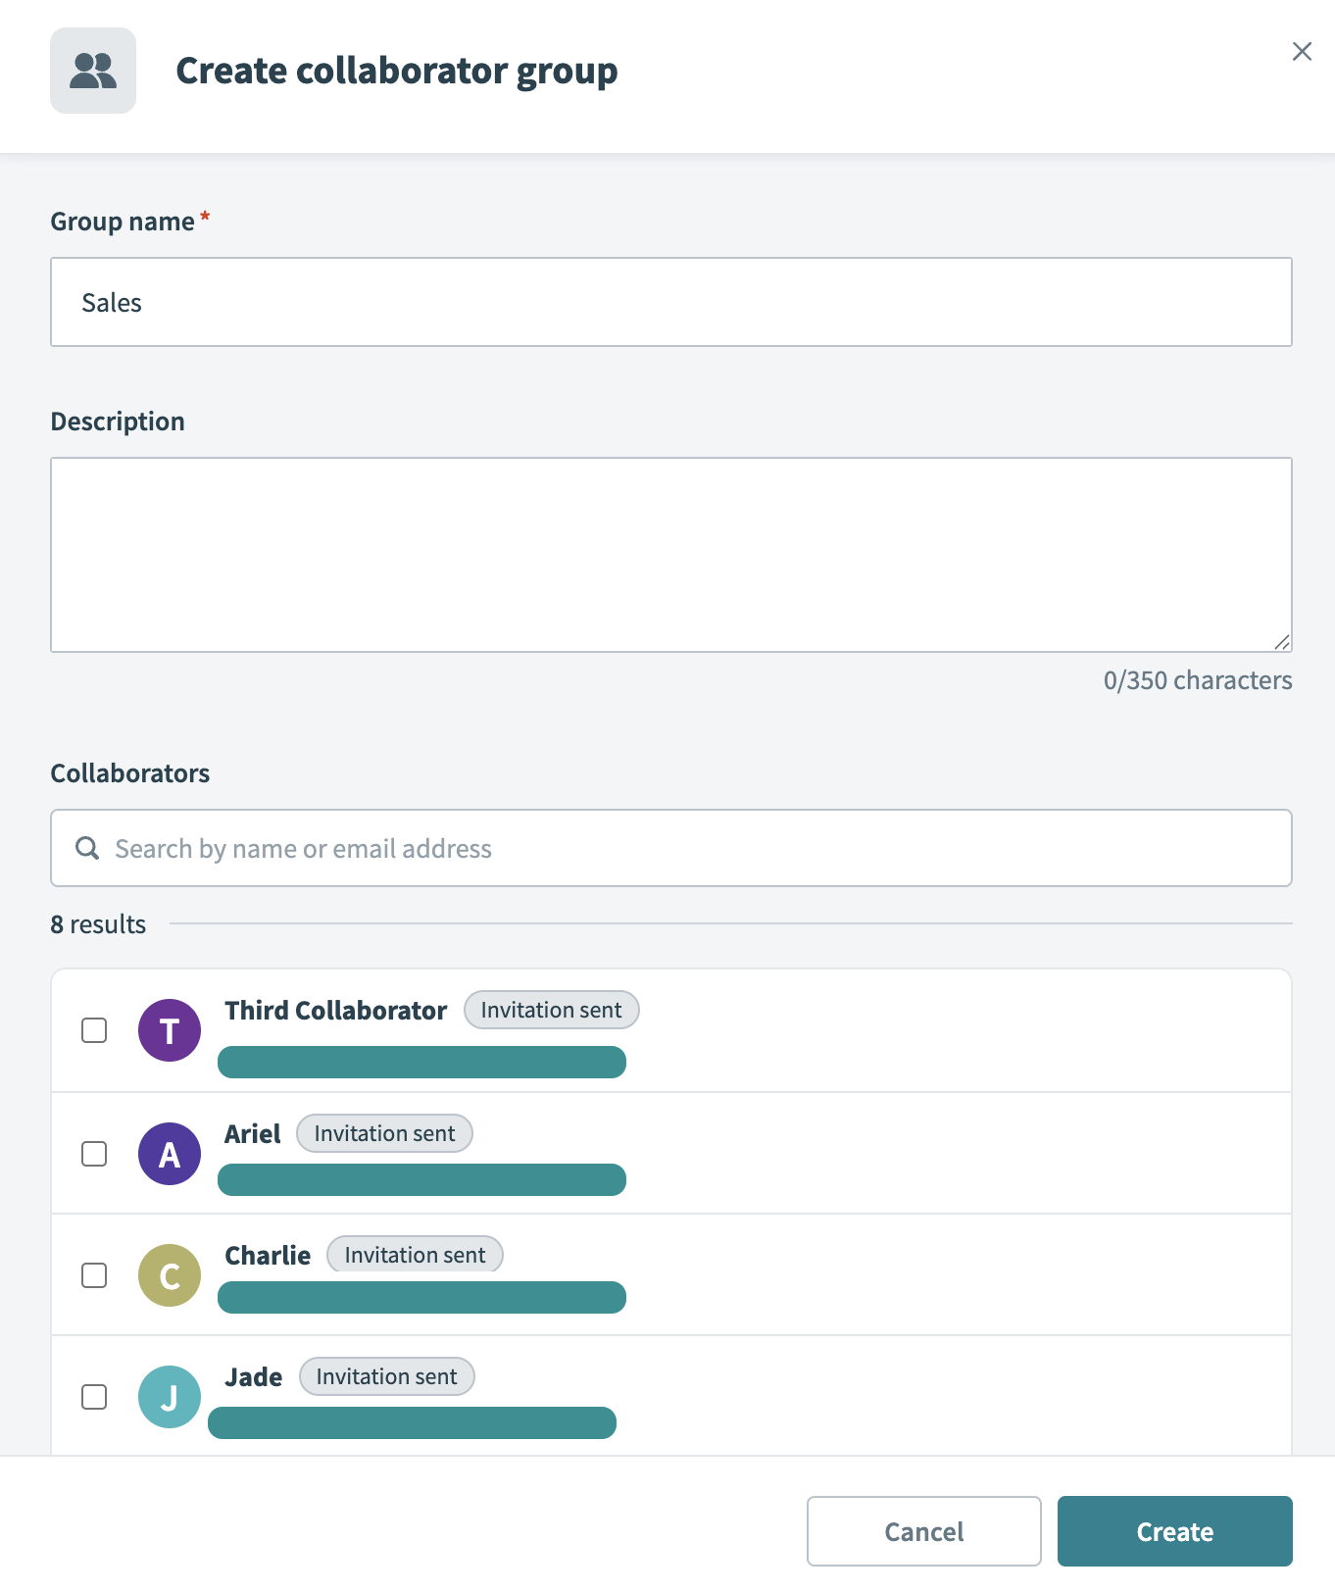Image resolution: width=1335 pixels, height=1592 pixels.
Task: Click the Invitation sent badge beside Ariel
Action: point(384,1132)
